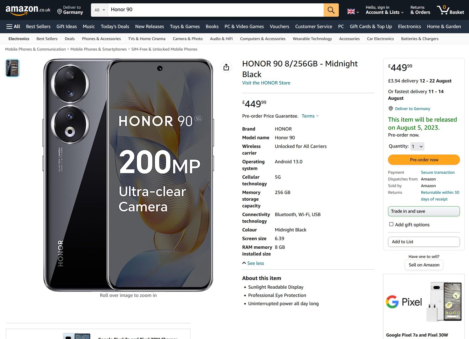Open the Quantity dropdown
This screenshot has height=339, width=469.
[417, 146]
